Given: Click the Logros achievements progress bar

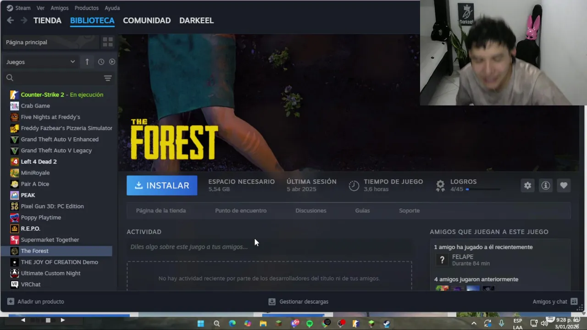Looking at the screenshot, I should [x=483, y=189].
